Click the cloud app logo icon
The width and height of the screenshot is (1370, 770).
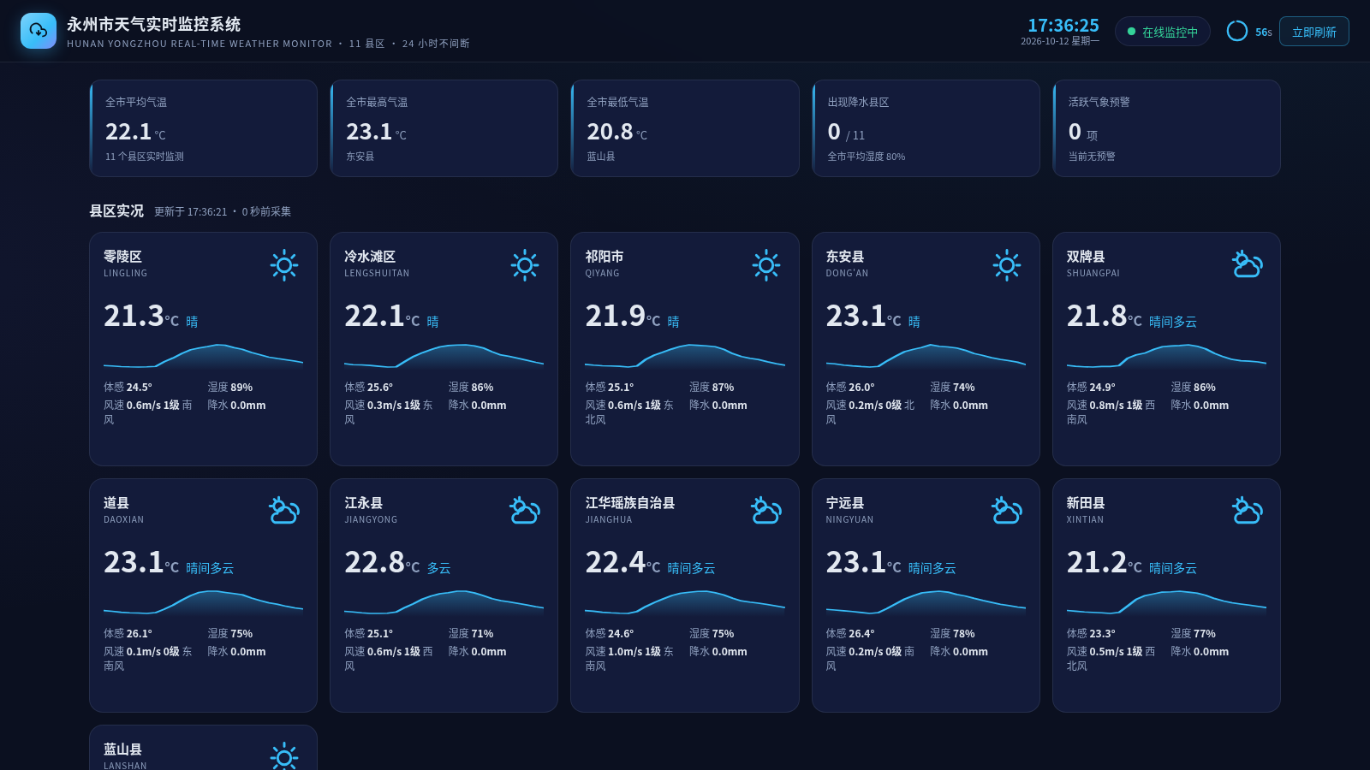39,31
